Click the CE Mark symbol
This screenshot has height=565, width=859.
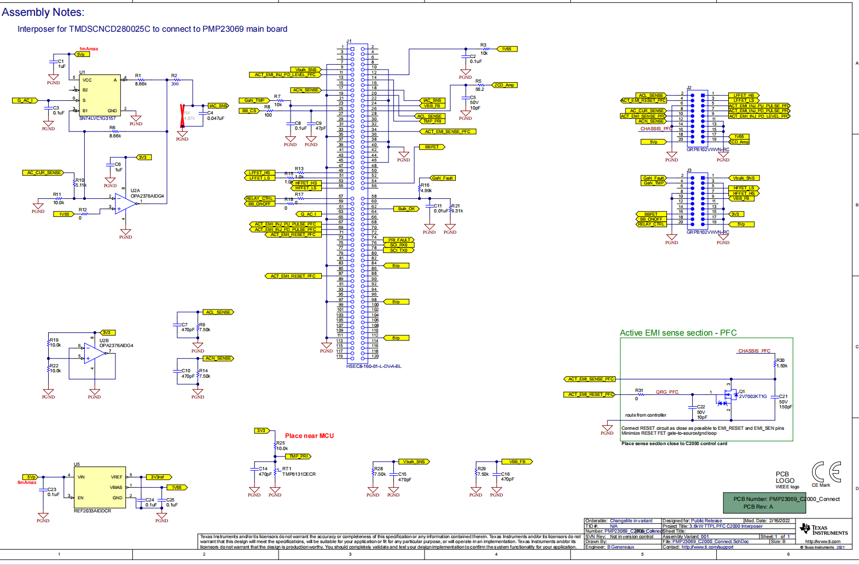click(x=826, y=471)
